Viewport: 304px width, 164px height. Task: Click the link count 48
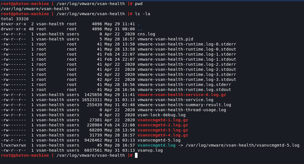coord(31,29)
